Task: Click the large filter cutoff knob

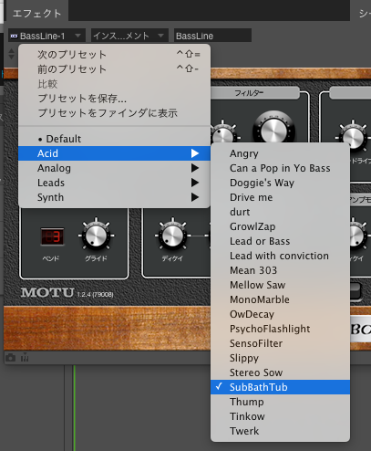Action: coord(273,131)
